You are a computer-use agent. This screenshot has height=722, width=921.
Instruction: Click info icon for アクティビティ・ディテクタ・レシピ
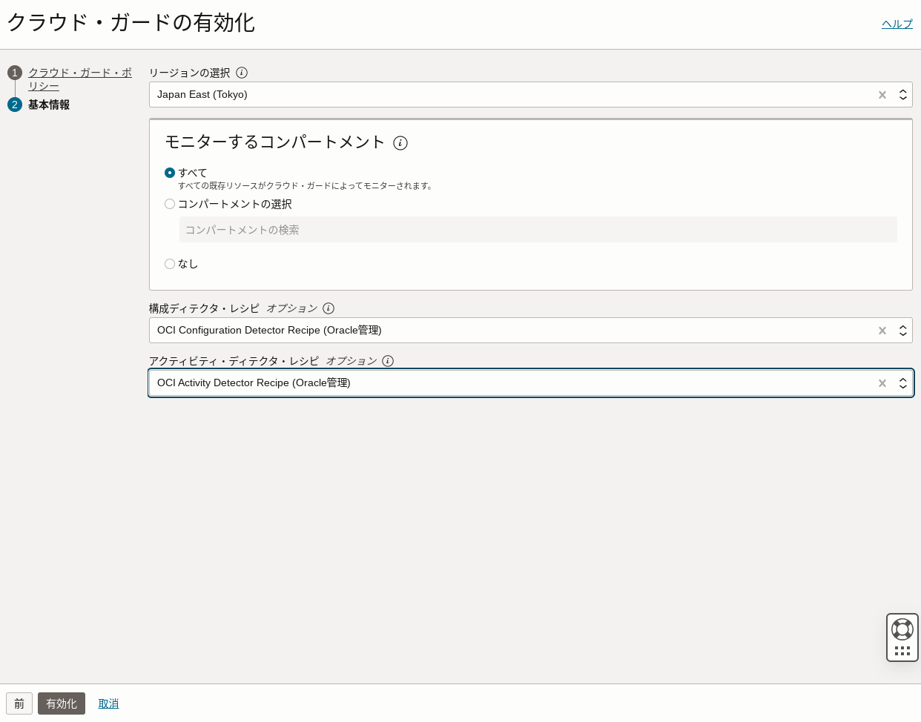tap(388, 361)
